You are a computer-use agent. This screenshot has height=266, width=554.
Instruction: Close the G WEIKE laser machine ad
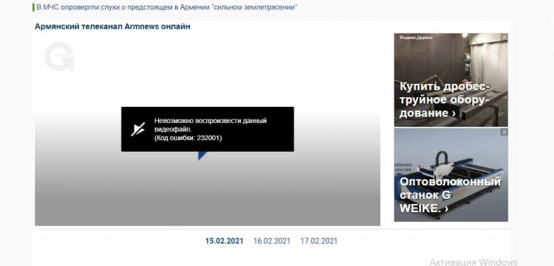[x=505, y=132]
